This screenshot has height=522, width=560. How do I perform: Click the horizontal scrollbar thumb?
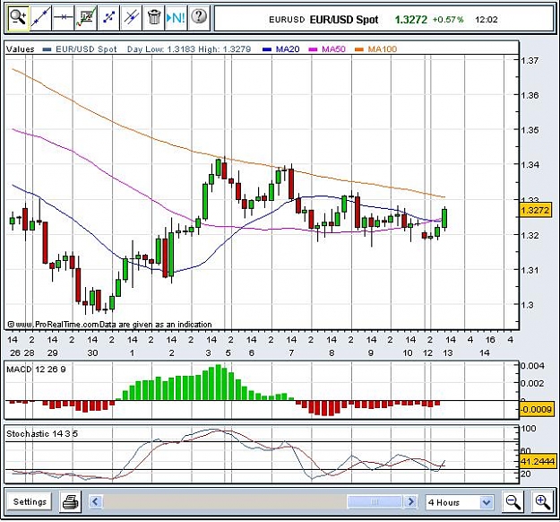pos(375,501)
